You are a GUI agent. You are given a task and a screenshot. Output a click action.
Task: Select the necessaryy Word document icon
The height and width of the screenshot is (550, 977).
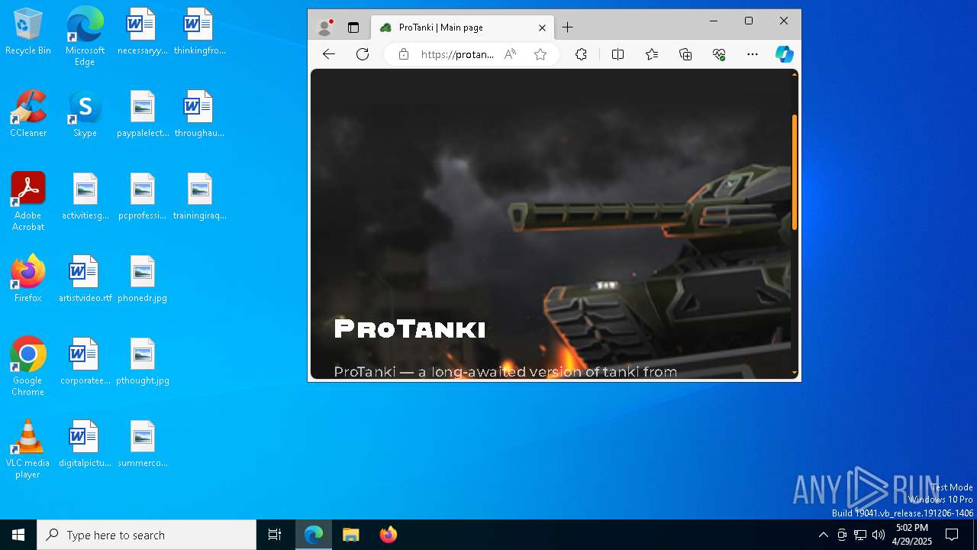click(142, 32)
